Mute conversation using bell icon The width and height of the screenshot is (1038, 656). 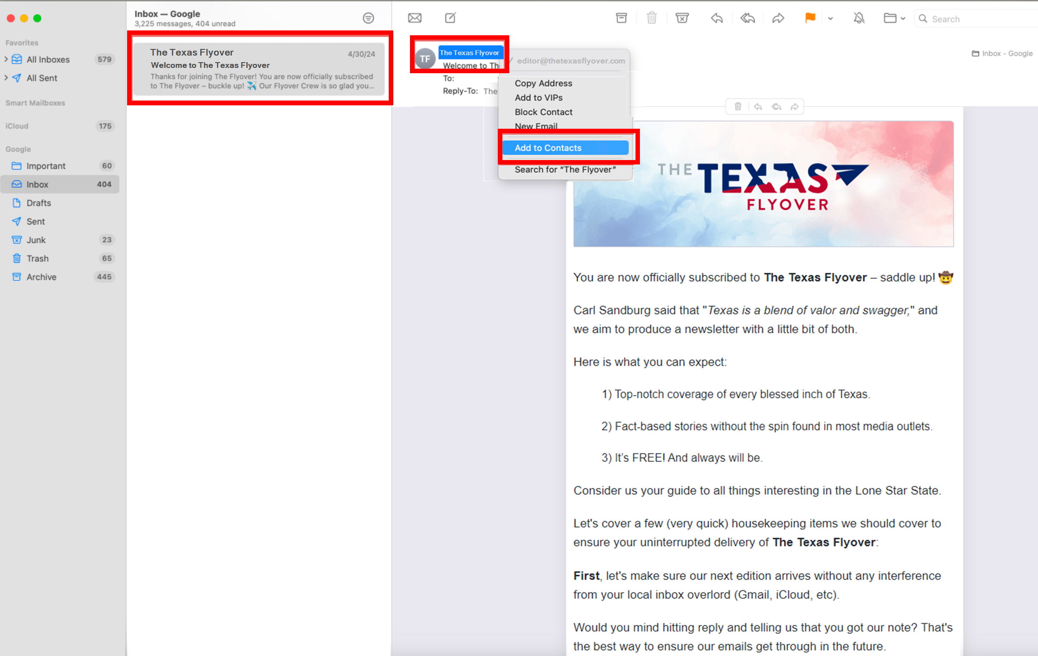(859, 18)
